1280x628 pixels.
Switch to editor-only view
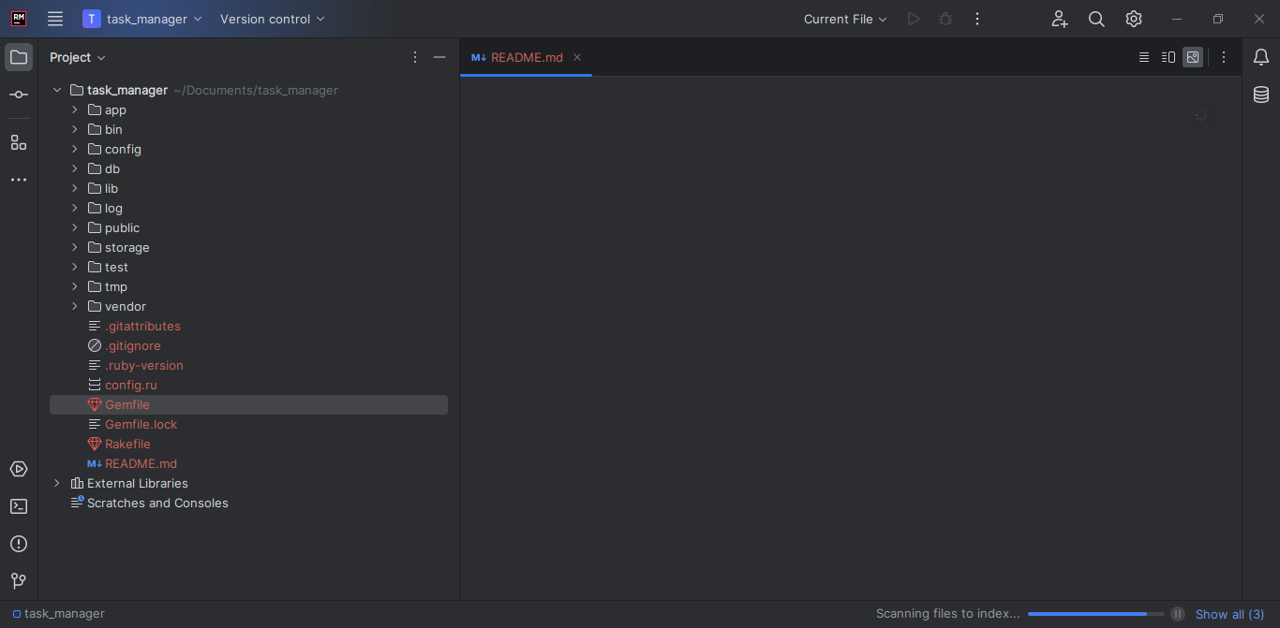(x=1144, y=57)
